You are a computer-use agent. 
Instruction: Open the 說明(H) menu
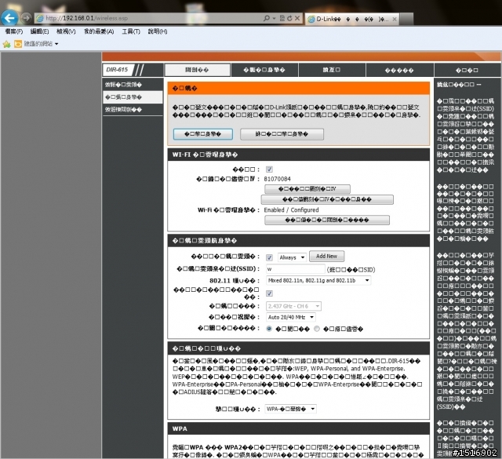point(158,31)
